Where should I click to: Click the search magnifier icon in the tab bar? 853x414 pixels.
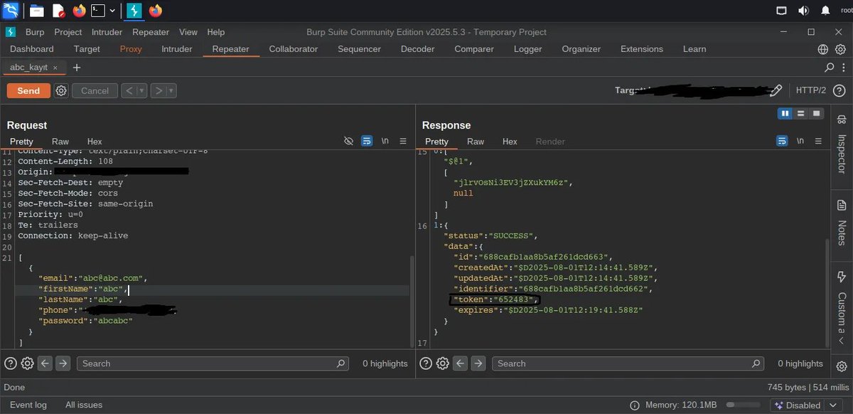tap(829, 67)
